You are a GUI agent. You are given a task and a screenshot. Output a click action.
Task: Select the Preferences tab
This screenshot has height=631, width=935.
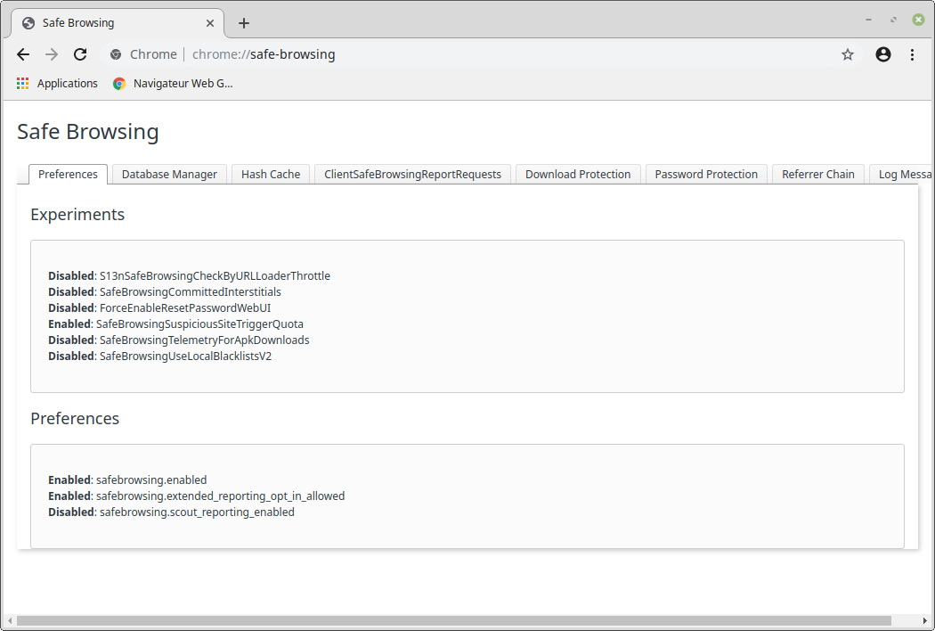click(x=68, y=175)
